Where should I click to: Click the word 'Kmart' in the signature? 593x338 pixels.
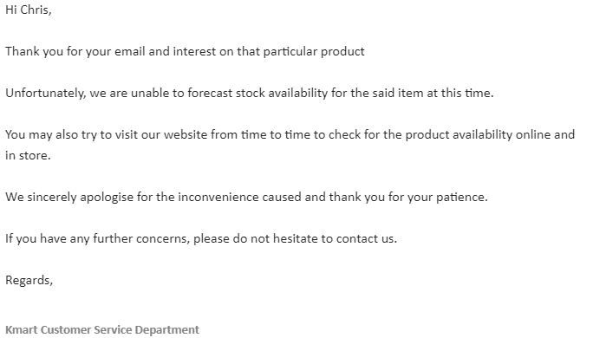[x=22, y=329]
